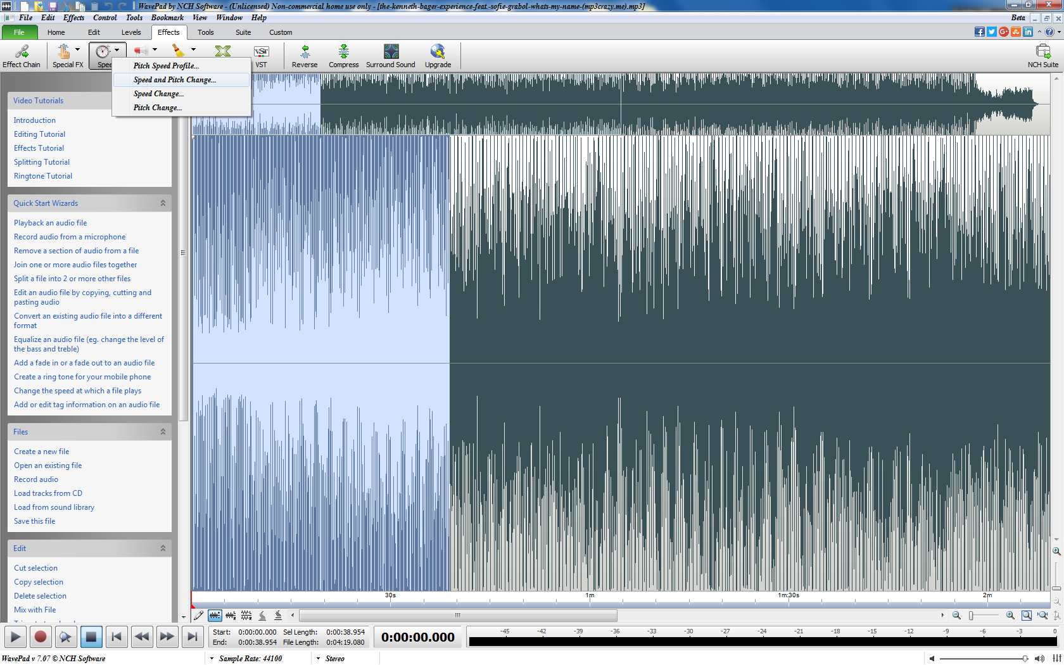Toggle the second spectral view button
Image resolution: width=1064 pixels, height=665 pixels.
pyautogui.click(x=278, y=615)
